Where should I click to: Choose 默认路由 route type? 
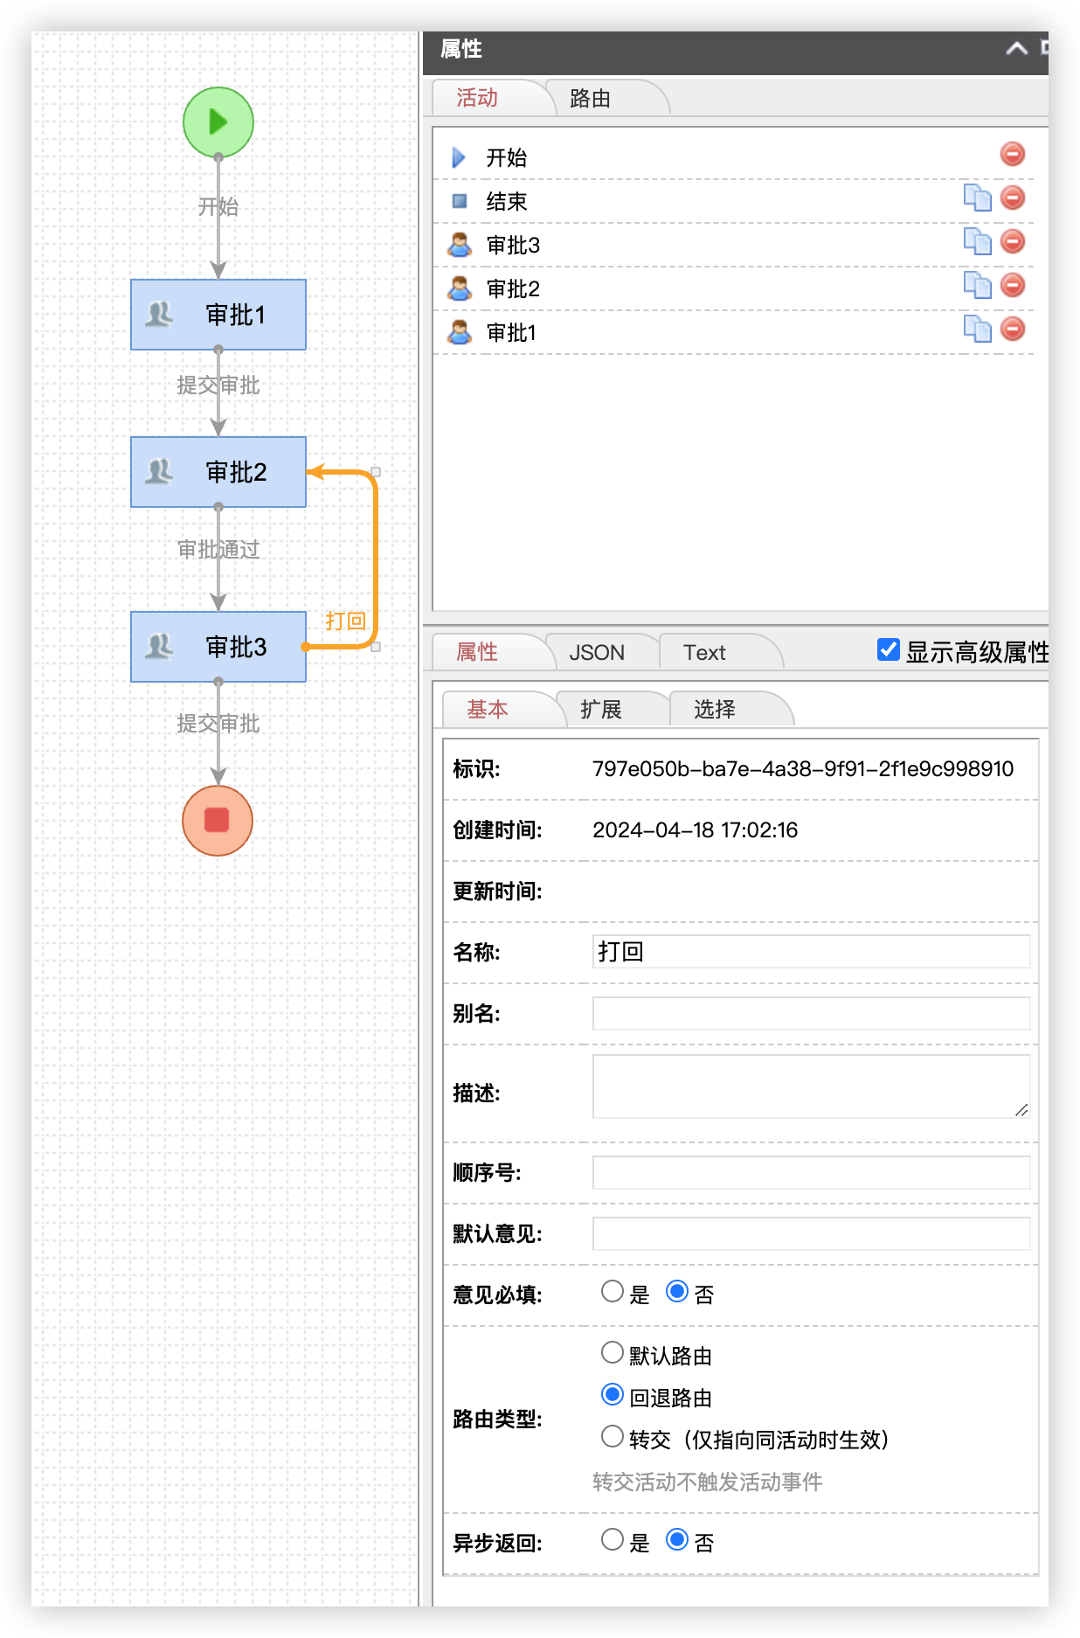(x=613, y=1353)
